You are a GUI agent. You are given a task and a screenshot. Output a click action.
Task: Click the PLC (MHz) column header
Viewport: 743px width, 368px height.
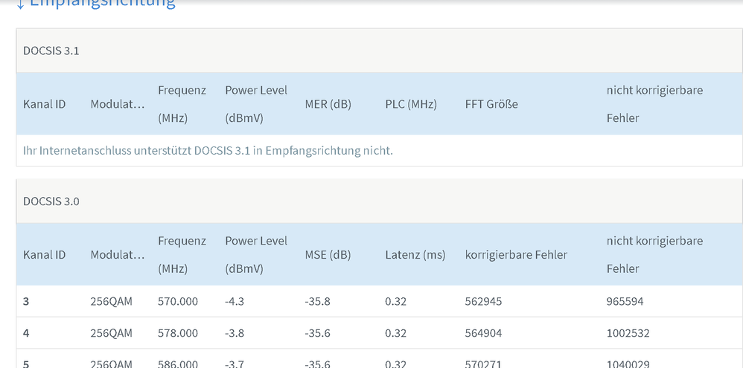pos(411,104)
